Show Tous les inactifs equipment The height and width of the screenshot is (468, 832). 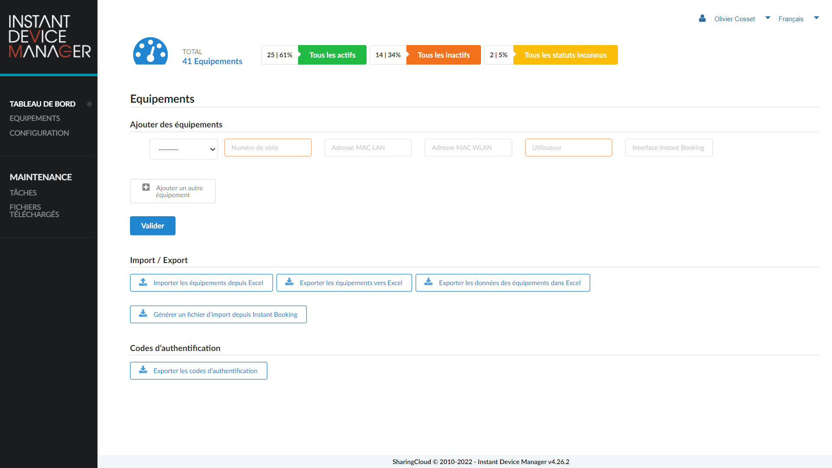444,55
